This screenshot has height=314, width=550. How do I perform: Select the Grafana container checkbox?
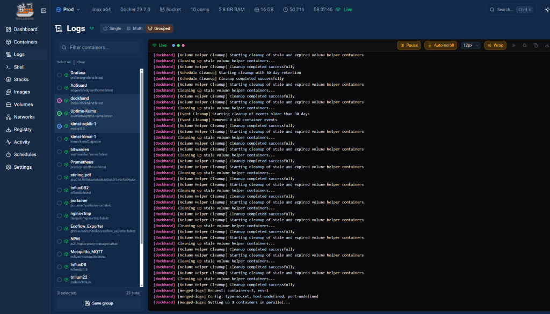(x=60, y=75)
